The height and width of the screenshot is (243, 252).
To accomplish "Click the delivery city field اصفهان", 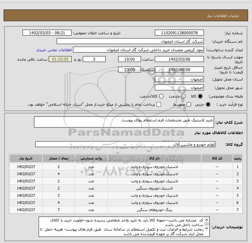I will click(179, 88).
